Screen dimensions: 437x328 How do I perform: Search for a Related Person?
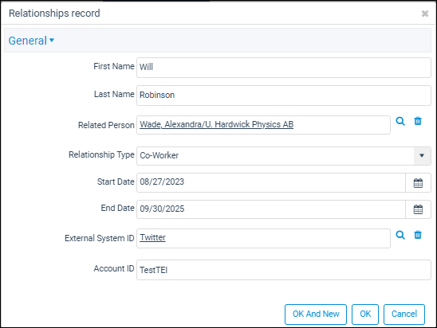click(x=400, y=121)
